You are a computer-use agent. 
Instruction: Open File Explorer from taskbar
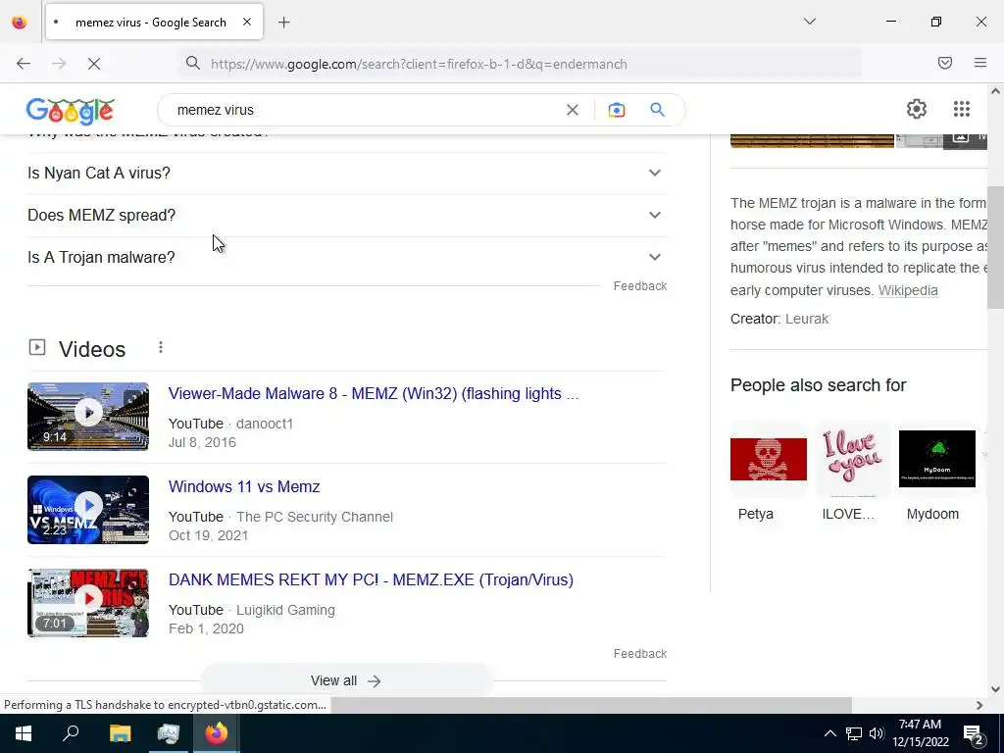point(120,733)
